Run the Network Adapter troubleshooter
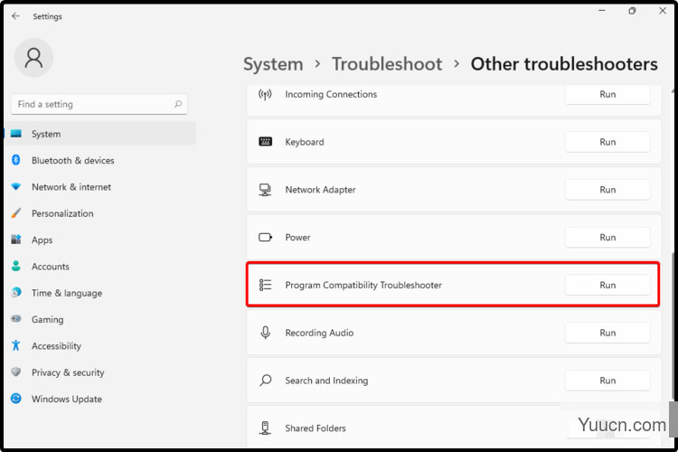This screenshot has height=452, width=678. (607, 190)
